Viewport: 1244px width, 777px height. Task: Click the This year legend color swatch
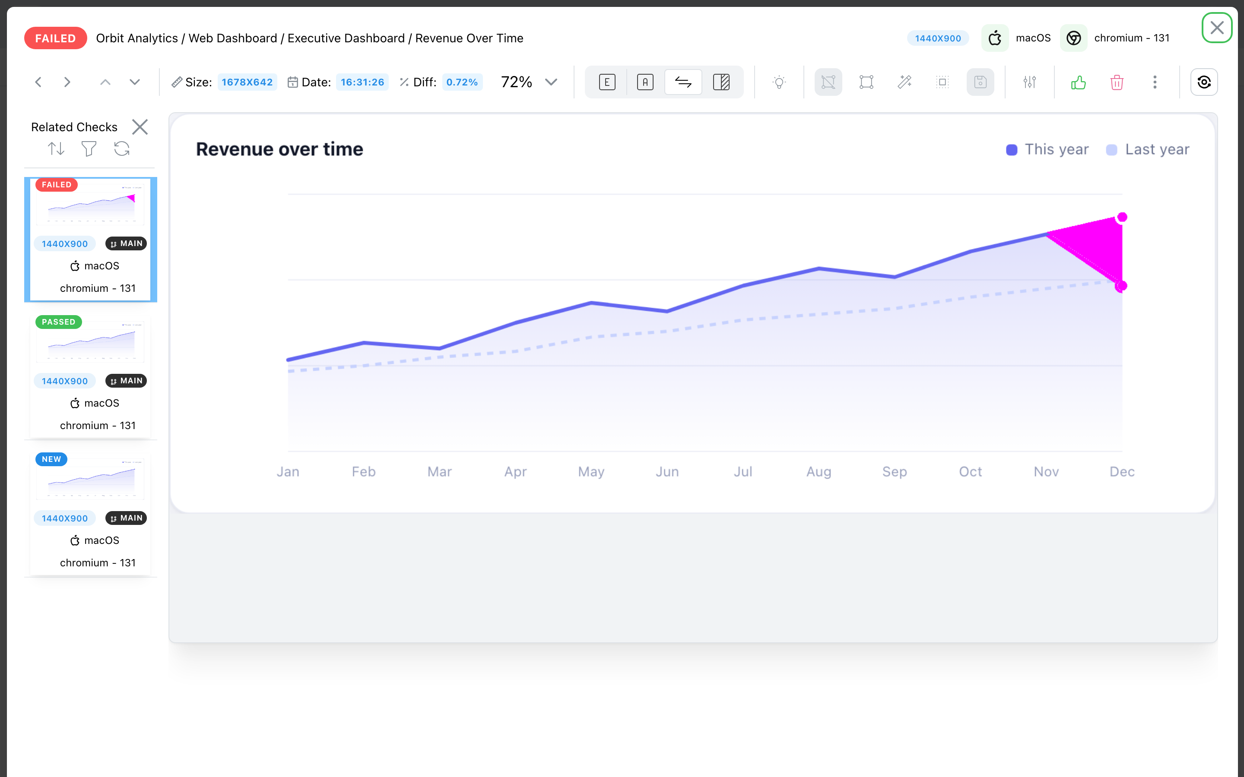click(1012, 149)
